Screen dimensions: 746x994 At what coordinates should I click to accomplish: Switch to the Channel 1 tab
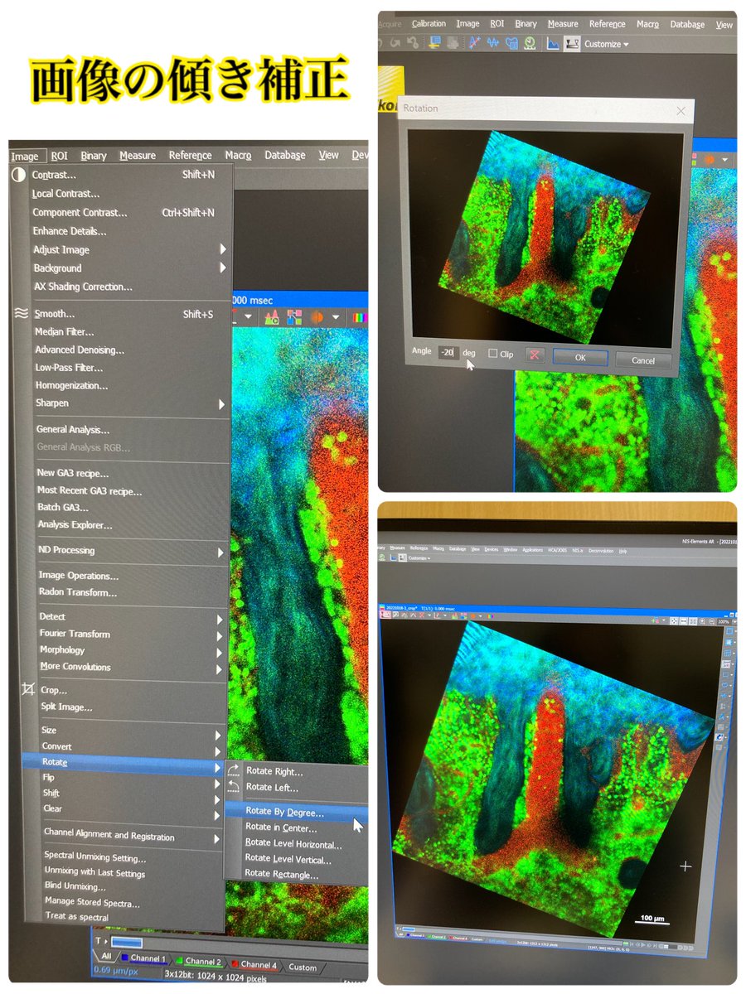(145, 958)
